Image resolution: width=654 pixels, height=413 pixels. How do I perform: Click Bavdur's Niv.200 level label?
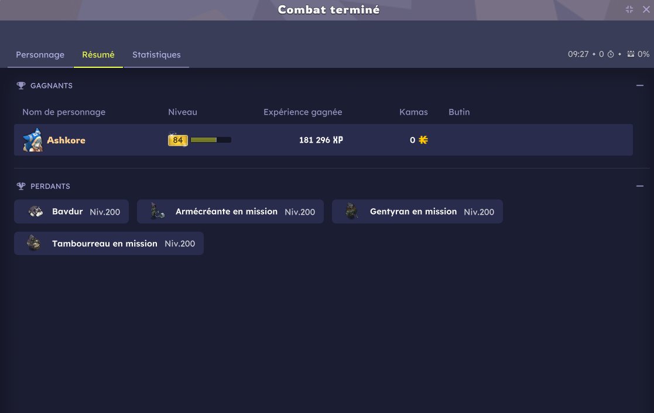(x=105, y=212)
